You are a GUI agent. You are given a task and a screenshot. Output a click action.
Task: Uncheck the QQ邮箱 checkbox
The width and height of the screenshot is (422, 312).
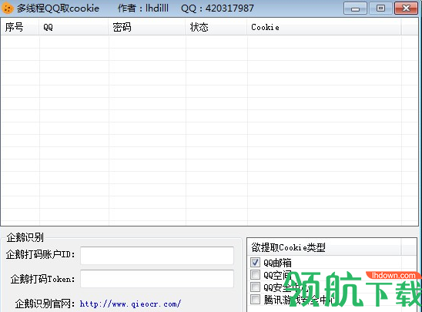pyautogui.click(x=255, y=262)
